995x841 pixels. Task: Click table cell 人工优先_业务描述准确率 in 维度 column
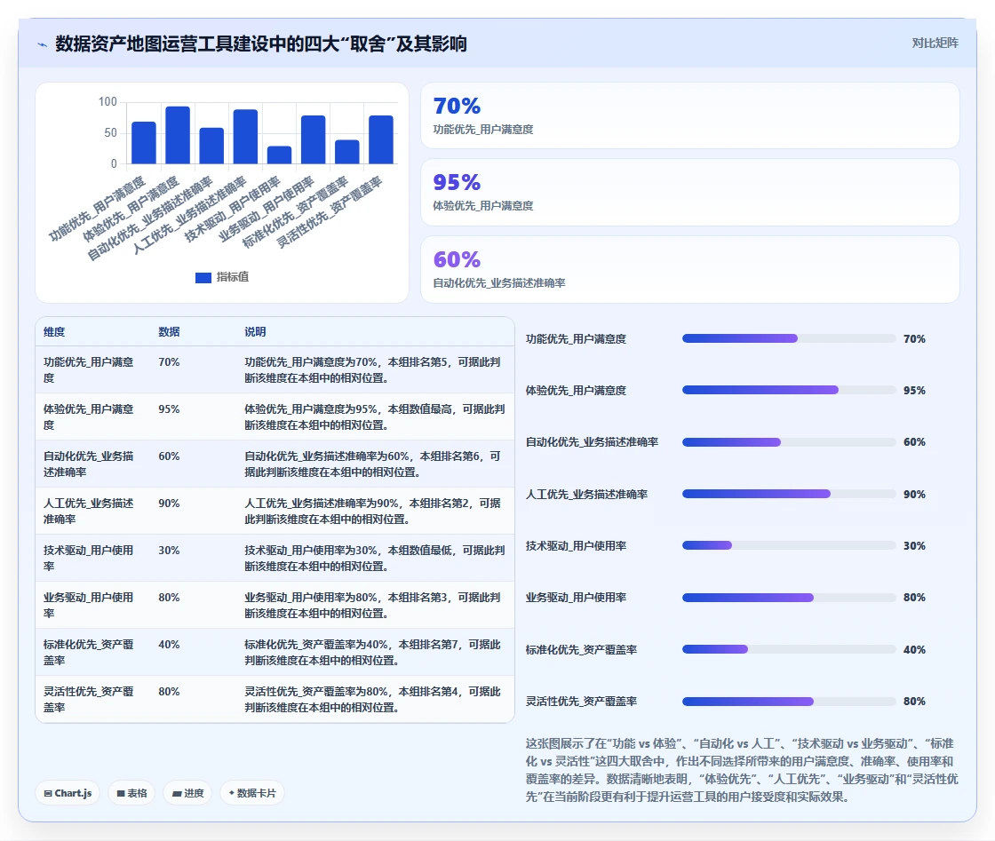(x=88, y=511)
